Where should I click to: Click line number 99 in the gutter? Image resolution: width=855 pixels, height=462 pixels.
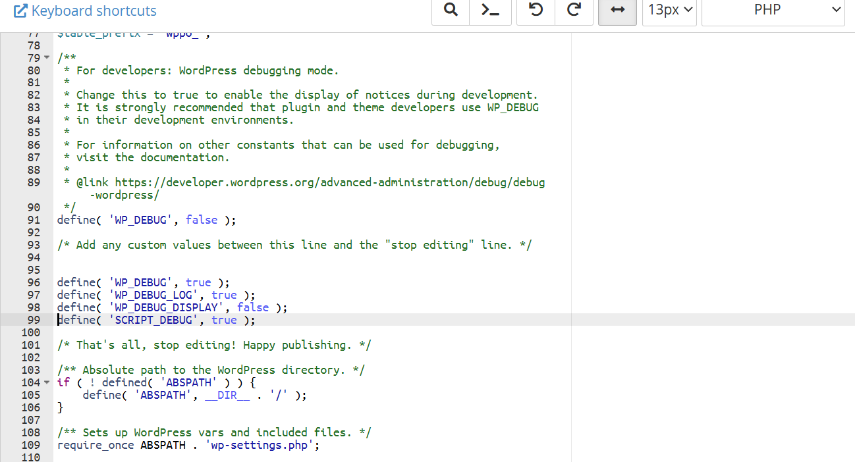34,320
